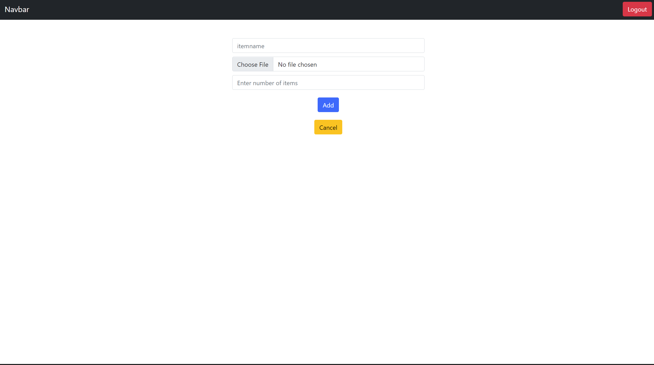The image size is (654, 365).
Task: Click the 'No file chosen' label
Action: coord(297,64)
